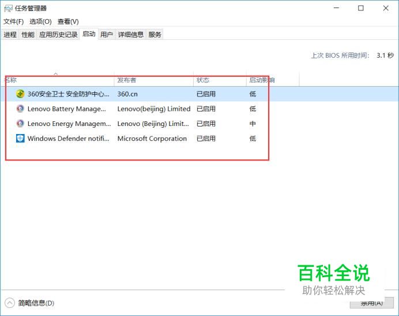Switch to the 进程 tab
The width and height of the screenshot is (399, 316).
[x=10, y=35]
